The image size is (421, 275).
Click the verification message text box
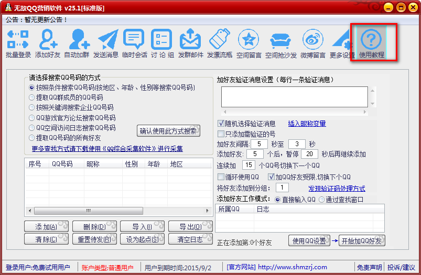point(295,97)
